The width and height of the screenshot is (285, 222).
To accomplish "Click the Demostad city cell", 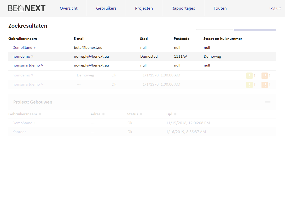I will 149,56.
